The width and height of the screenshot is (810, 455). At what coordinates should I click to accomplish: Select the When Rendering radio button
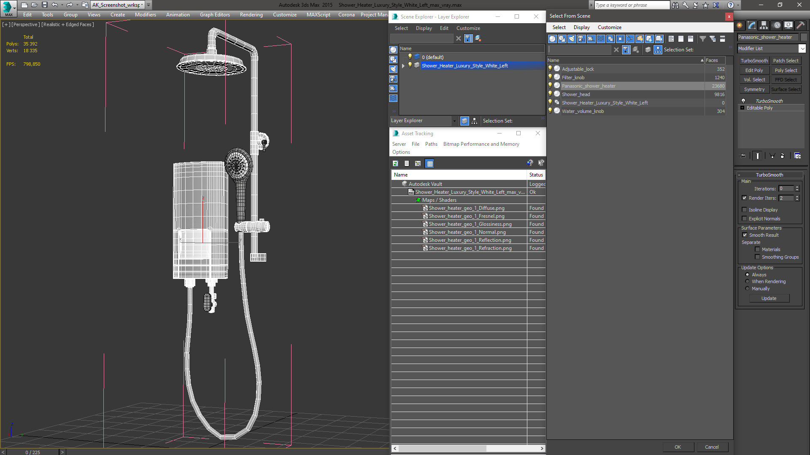click(747, 281)
